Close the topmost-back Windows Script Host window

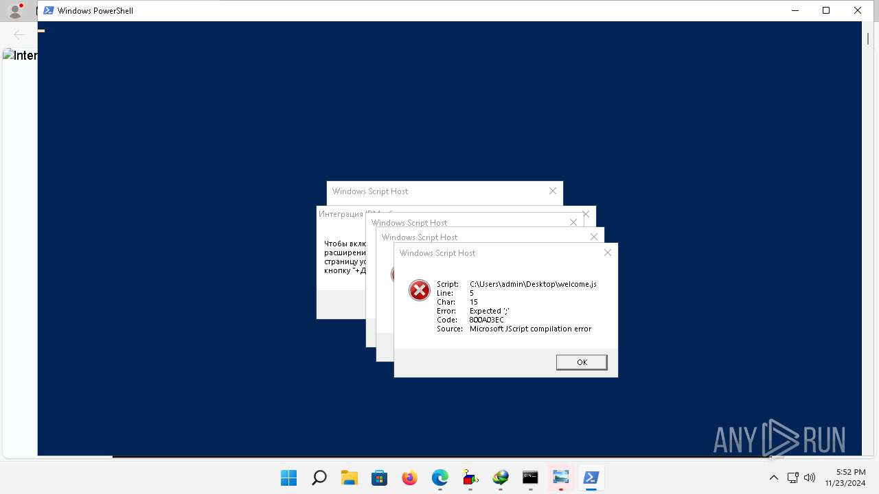[x=553, y=191]
